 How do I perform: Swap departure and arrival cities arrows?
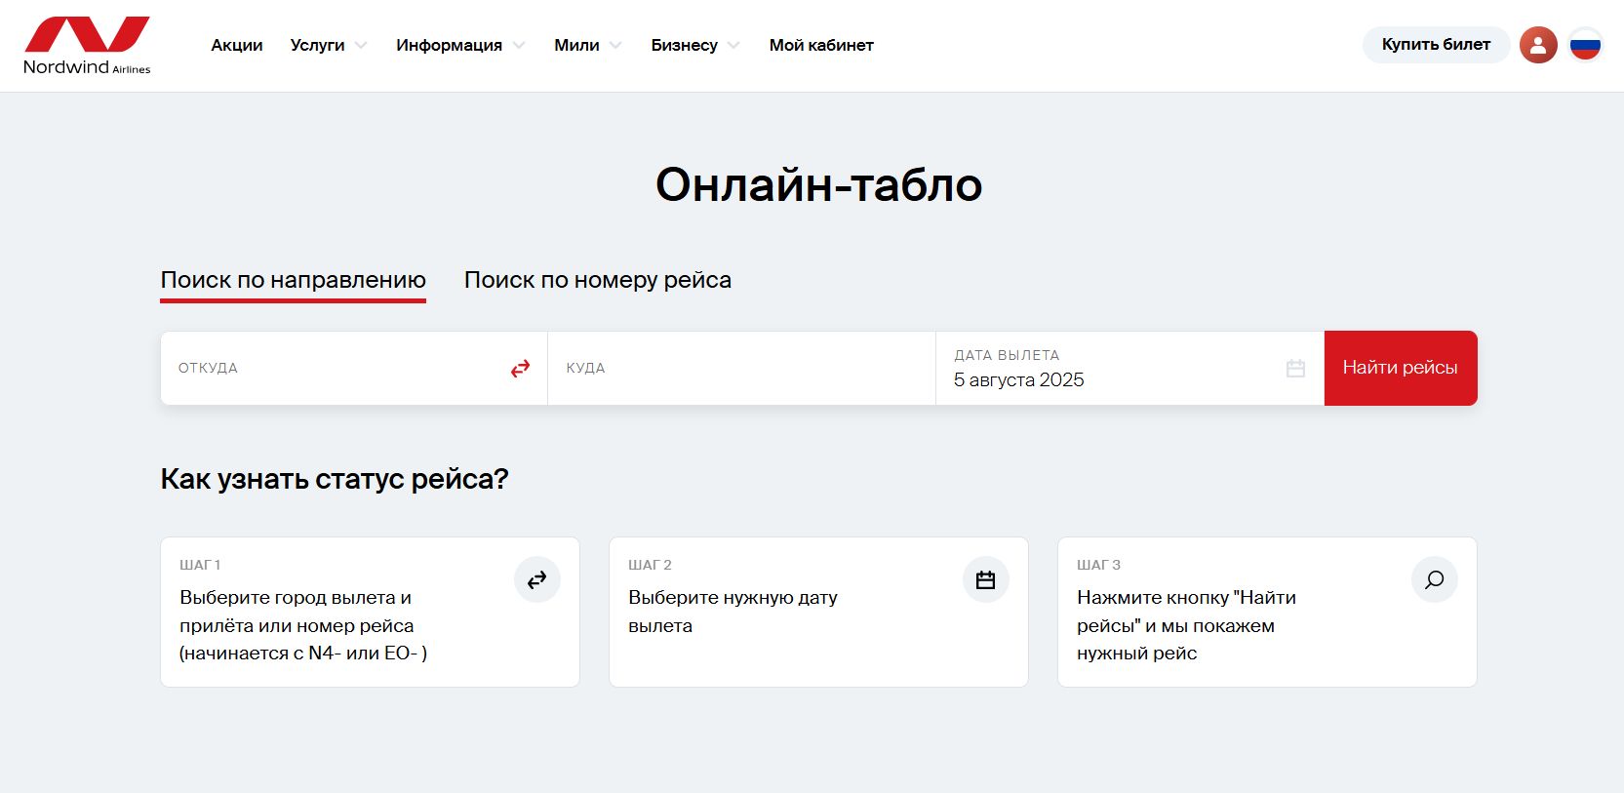click(521, 368)
